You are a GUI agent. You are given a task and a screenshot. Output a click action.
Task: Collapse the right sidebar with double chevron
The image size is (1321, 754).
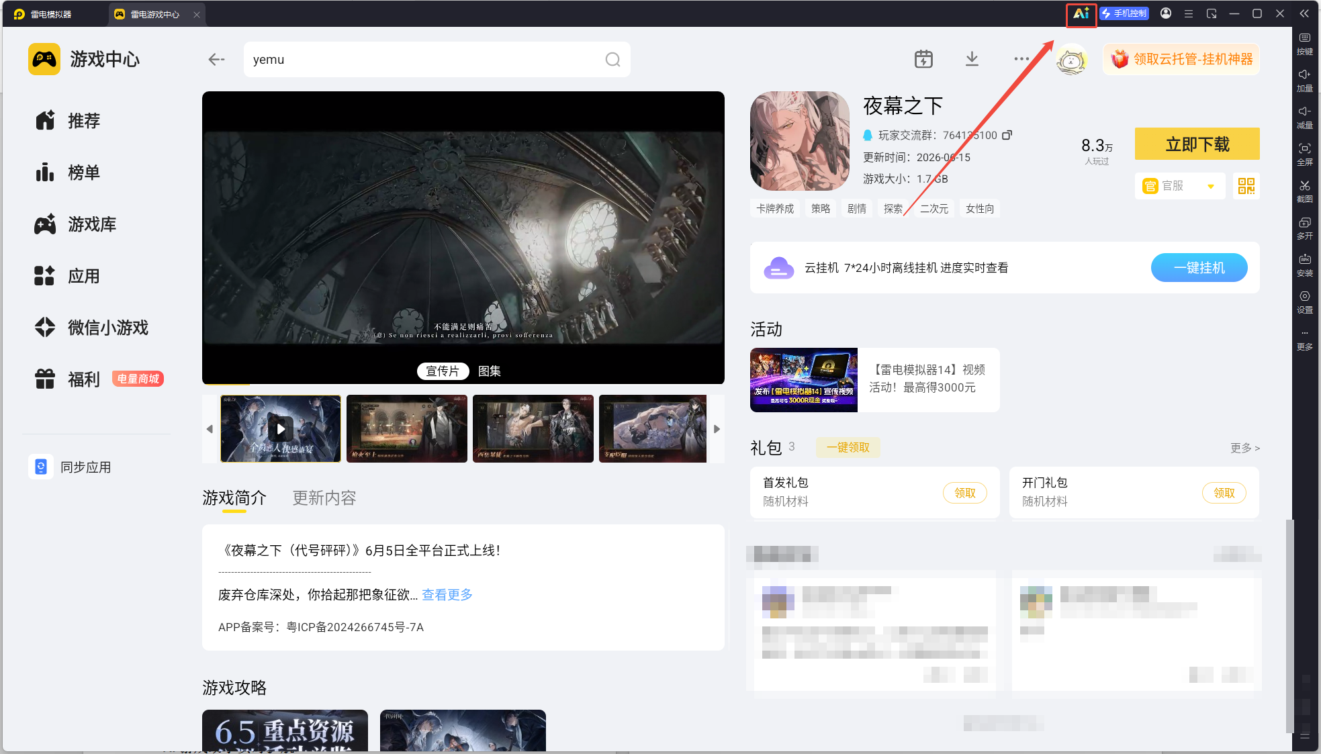(1304, 13)
